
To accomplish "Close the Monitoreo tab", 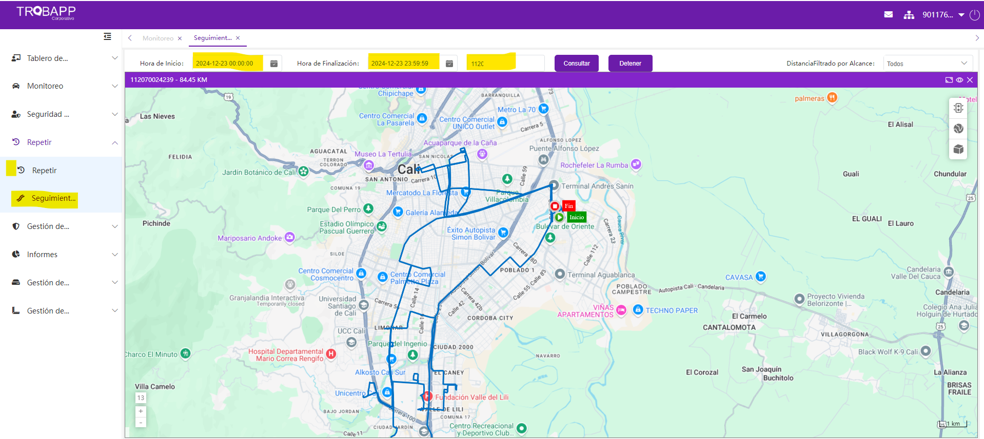I will coord(180,38).
